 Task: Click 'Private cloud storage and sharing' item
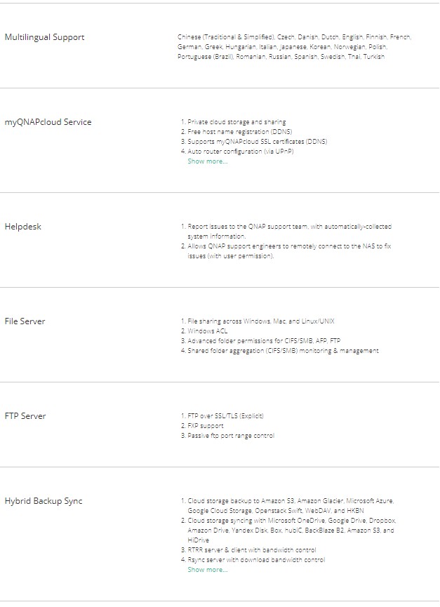tap(236, 122)
